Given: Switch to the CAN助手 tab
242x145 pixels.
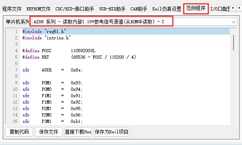Looking at the screenshot, I should (139, 9).
